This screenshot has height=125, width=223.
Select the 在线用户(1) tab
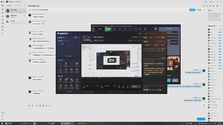[x=147, y=45]
